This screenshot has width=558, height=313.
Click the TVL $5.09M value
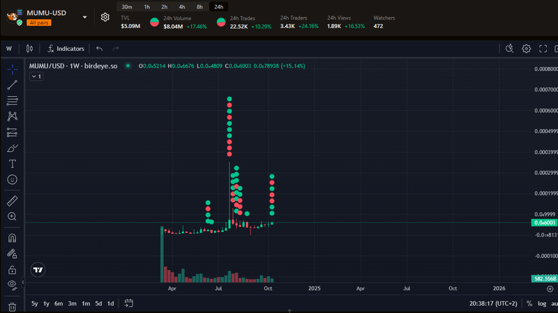pyautogui.click(x=130, y=26)
